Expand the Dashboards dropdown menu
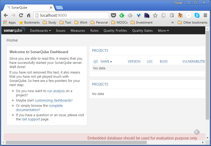The height and width of the screenshot is (146, 211). pyautogui.click(x=40, y=31)
